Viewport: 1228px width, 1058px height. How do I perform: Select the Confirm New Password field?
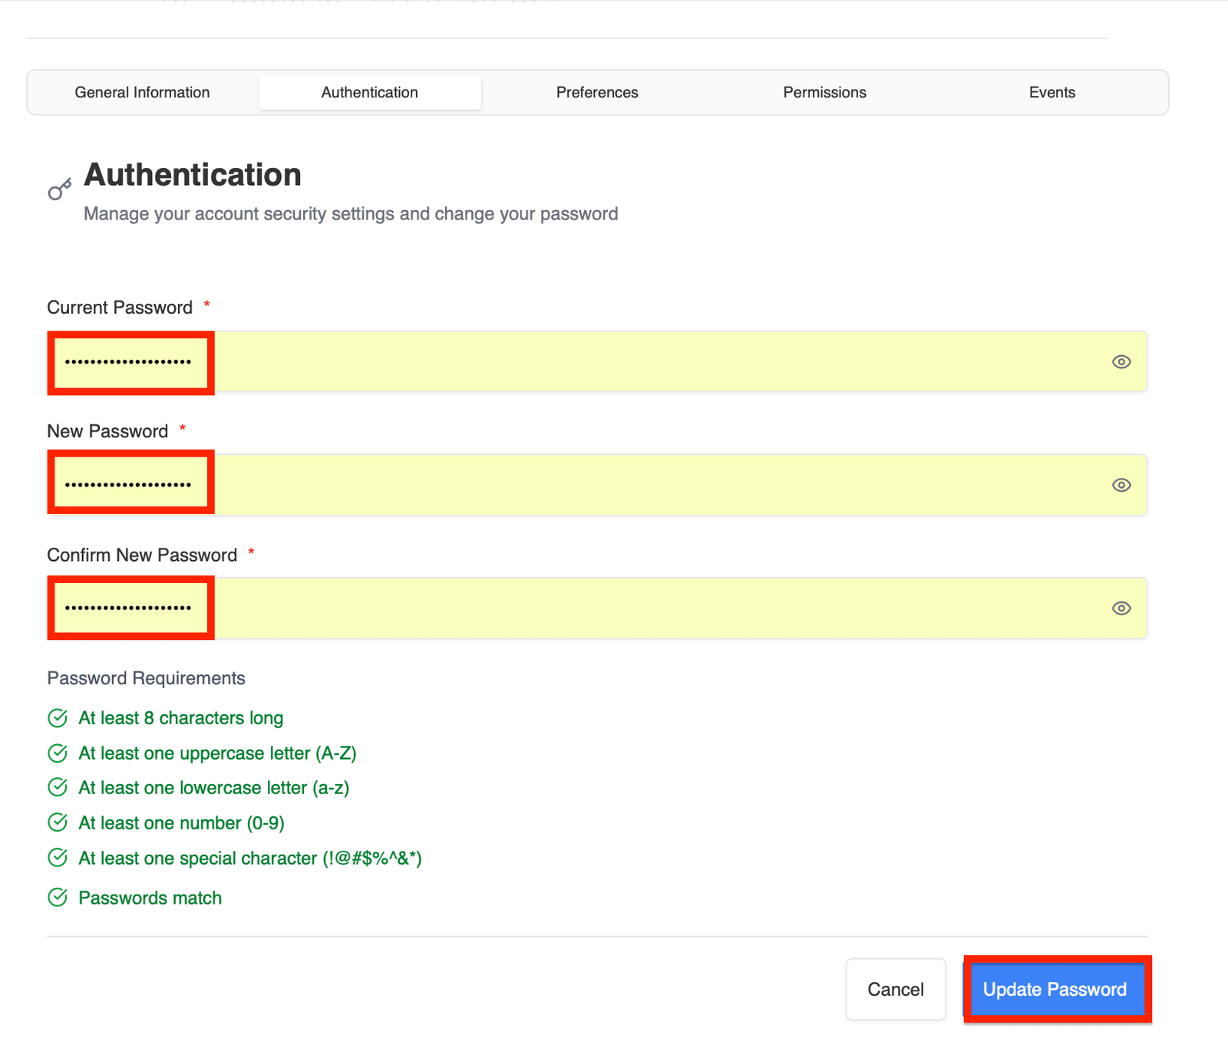tap(597, 608)
